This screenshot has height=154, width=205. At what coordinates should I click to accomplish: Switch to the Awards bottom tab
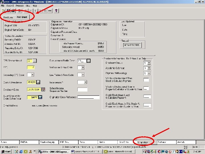point(186,142)
